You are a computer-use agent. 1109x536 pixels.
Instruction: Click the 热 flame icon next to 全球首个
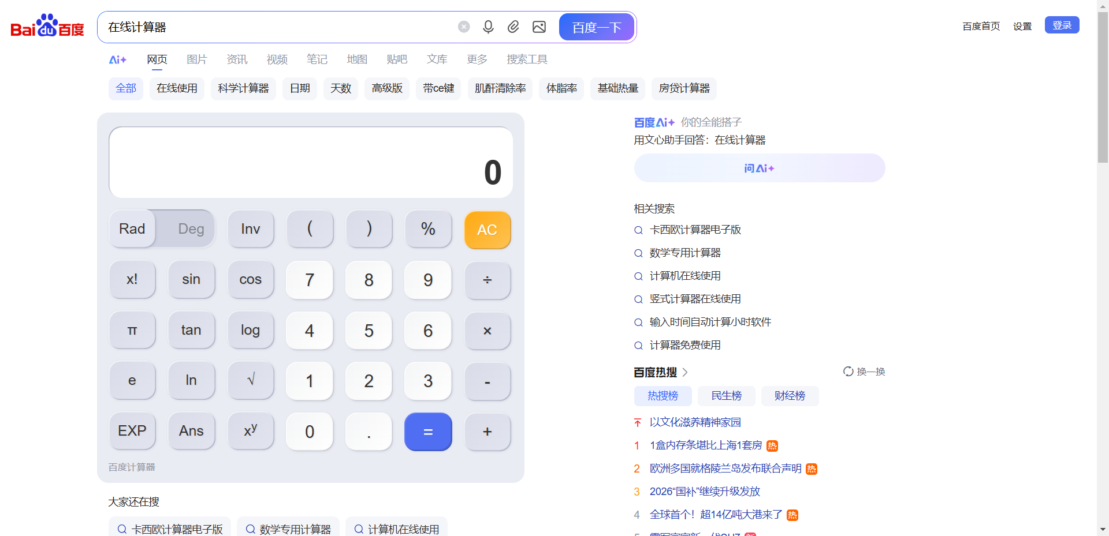point(792,514)
